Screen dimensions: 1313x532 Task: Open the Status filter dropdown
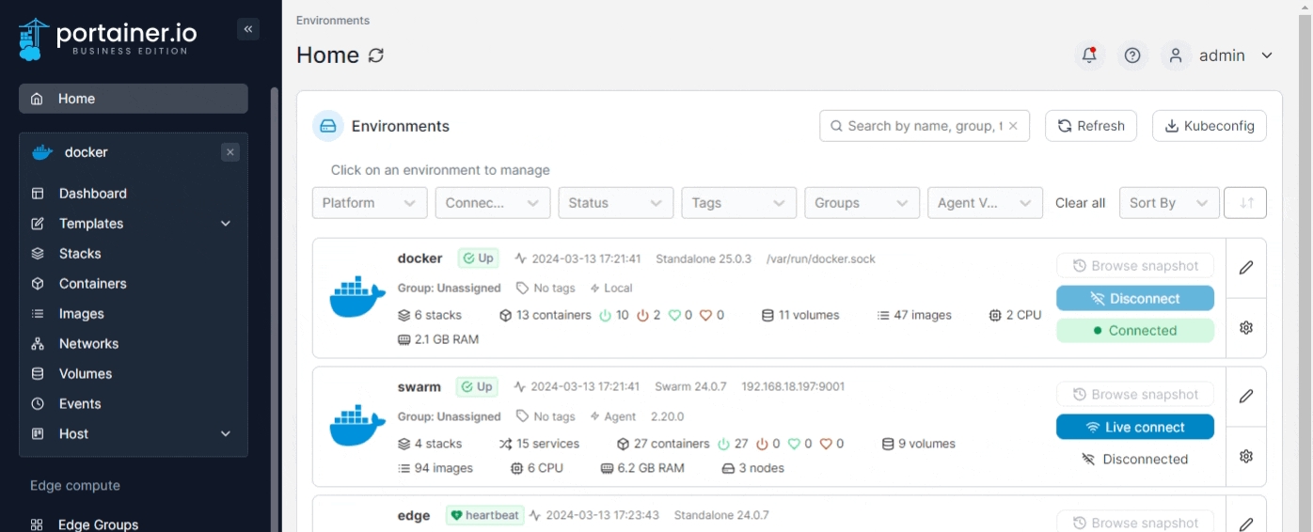616,203
